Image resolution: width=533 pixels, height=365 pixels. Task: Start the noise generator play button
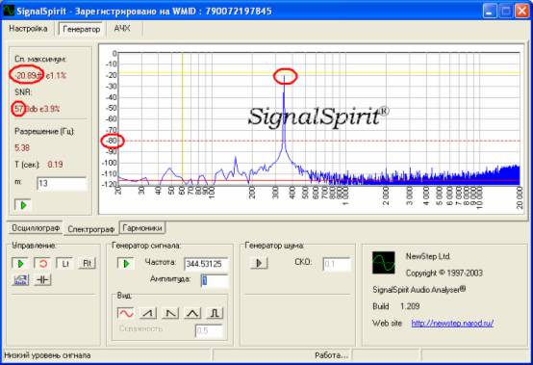(x=259, y=263)
